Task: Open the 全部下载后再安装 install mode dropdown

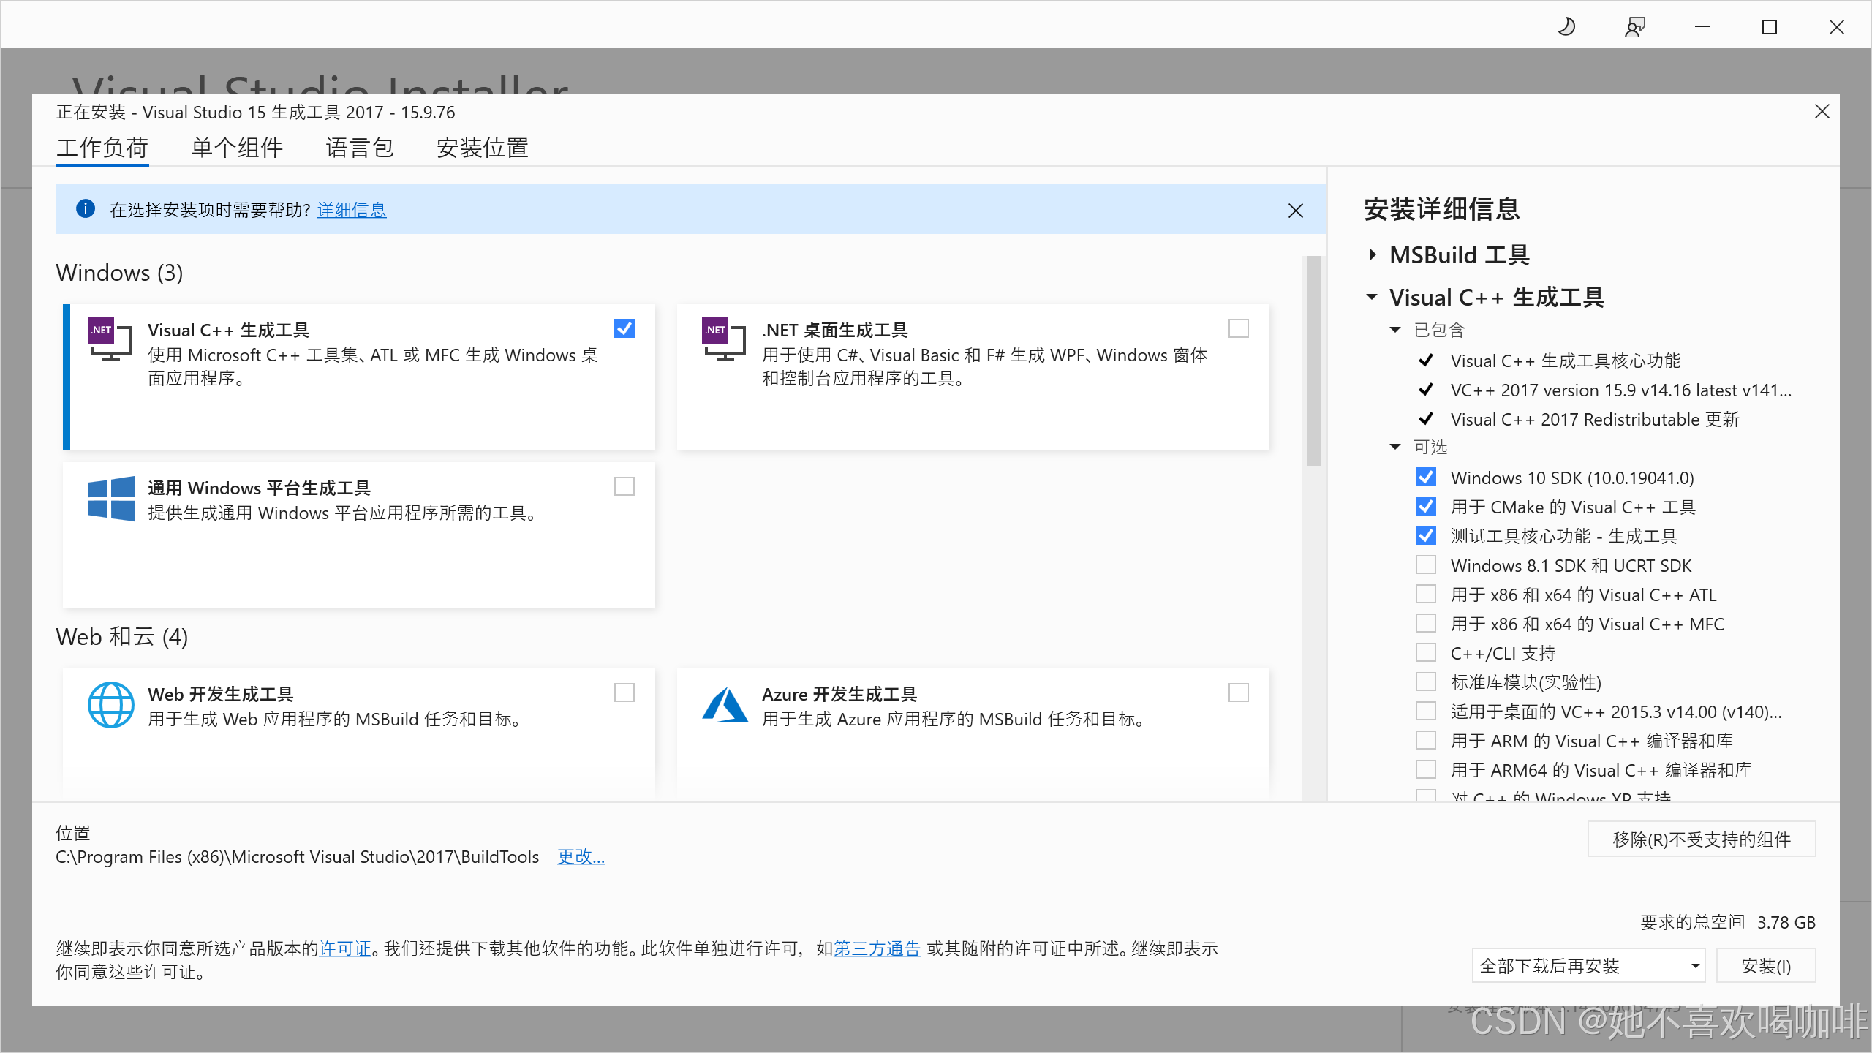Action: click(1588, 966)
